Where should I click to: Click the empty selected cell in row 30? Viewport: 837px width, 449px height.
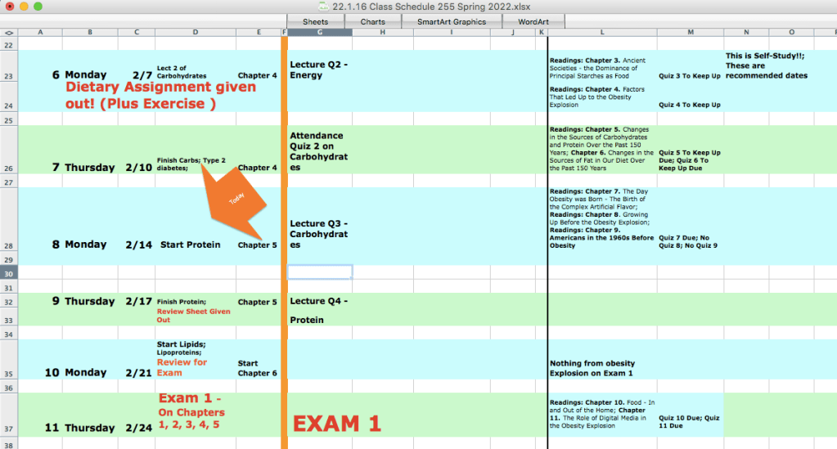point(320,272)
